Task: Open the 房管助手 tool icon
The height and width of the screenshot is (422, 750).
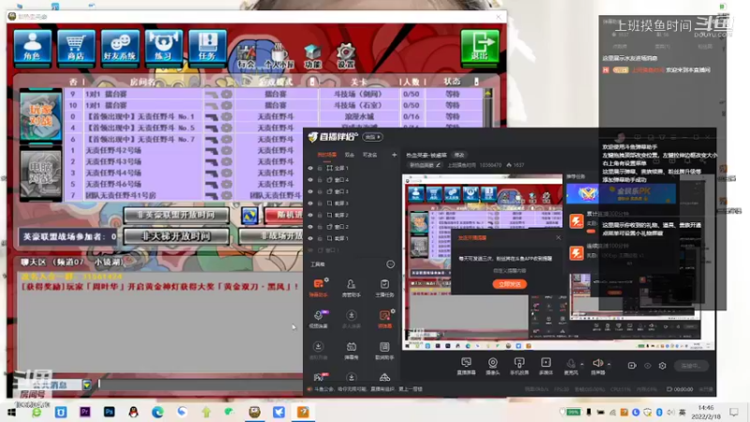Action: 351,288
